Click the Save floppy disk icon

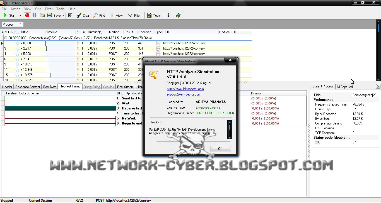tap(50, 15)
